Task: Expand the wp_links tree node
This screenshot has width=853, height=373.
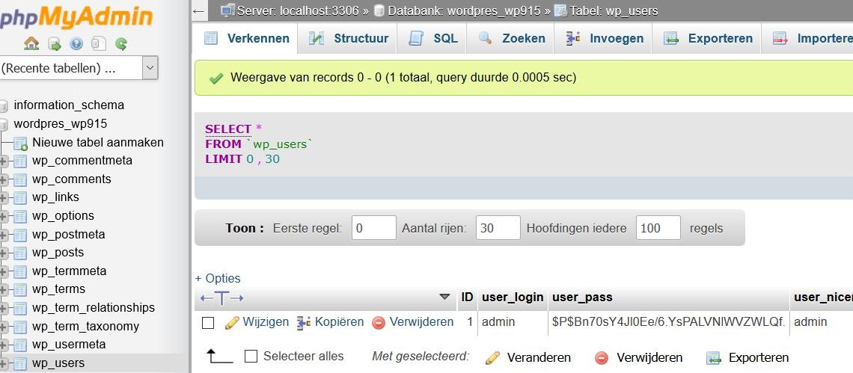Action: [x=4, y=197]
